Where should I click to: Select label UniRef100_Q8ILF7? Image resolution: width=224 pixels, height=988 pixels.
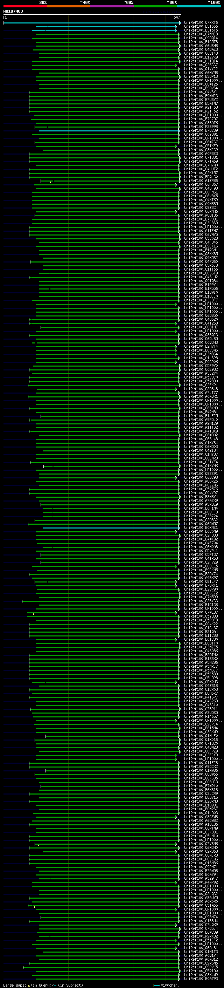[x=201, y=581]
